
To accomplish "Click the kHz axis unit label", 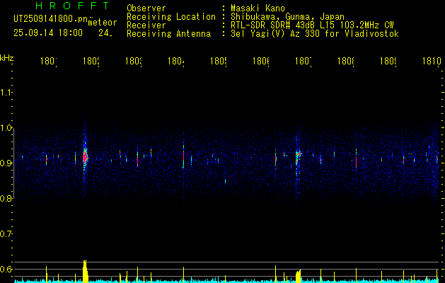I will click(7, 58).
